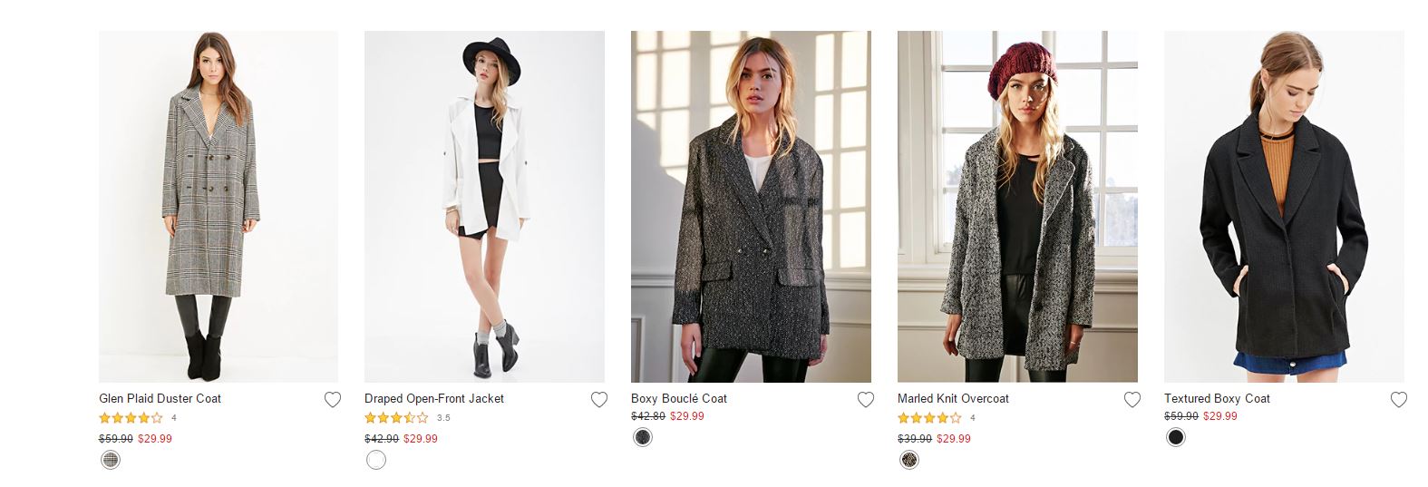Open the Glen Plaid Duster Coat title link

160,399
